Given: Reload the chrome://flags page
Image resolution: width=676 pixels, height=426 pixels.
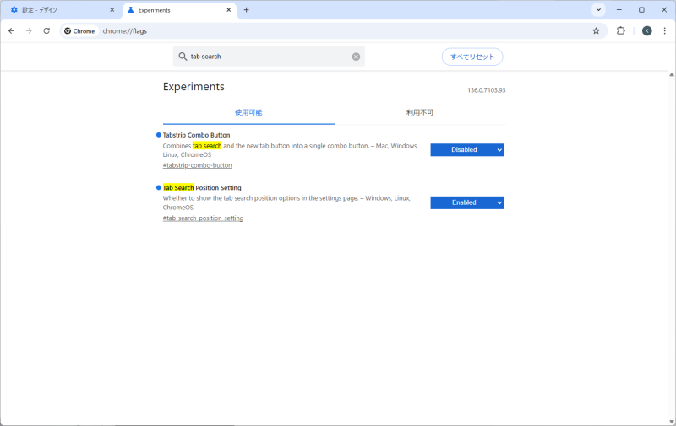Looking at the screenshot, I should tap(46, 31).
